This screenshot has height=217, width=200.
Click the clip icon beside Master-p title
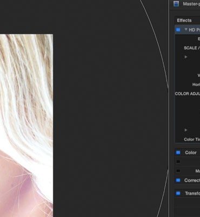pyautogui.click(x=176, y=4)
